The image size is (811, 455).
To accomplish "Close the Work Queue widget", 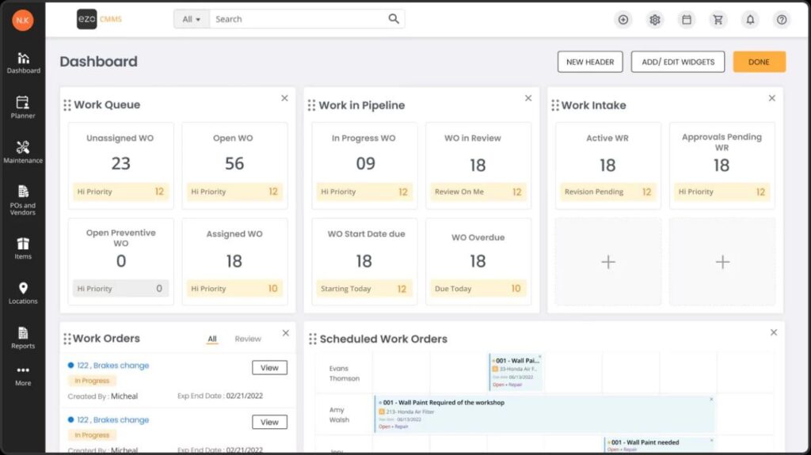I will (x=284, y=98).
